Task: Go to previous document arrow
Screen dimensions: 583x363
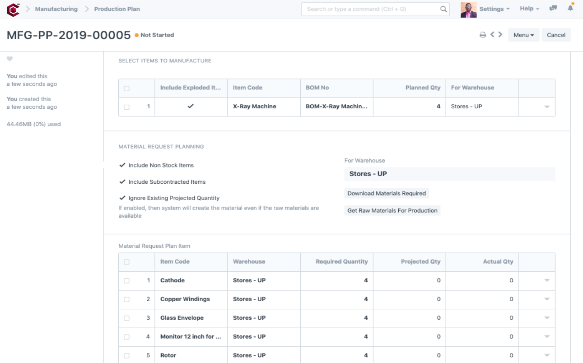Action: tap(493, 34)
